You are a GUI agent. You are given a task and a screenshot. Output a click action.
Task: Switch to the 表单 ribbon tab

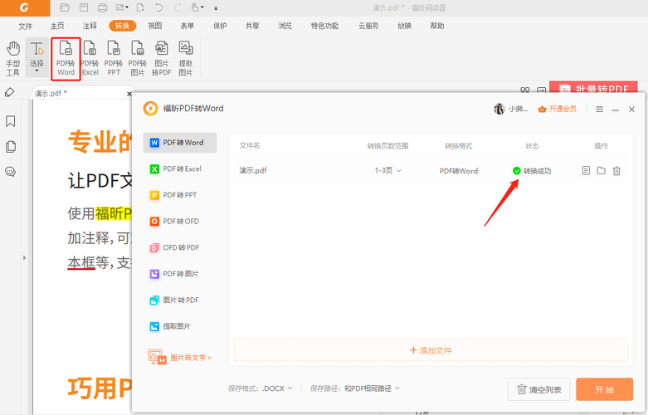(188, 26)
